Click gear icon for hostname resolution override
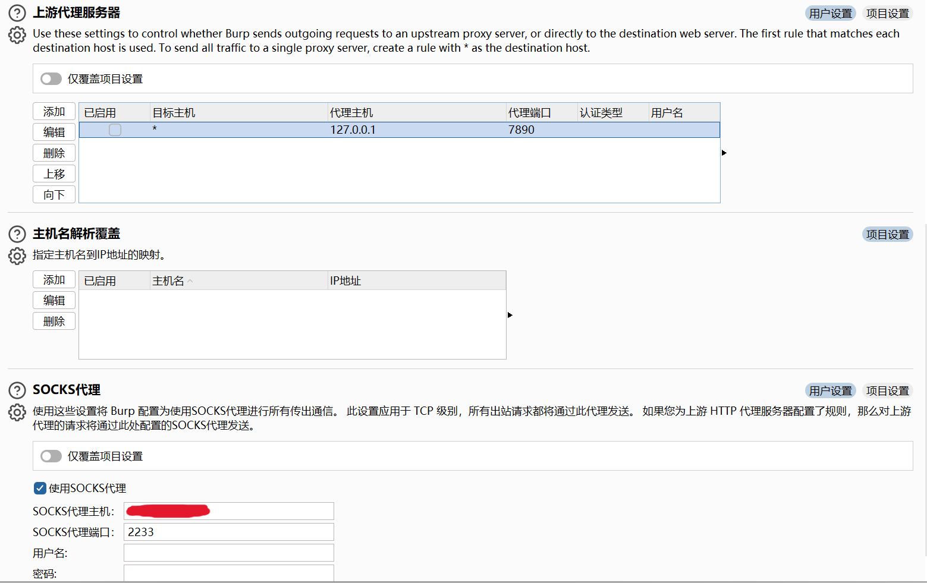Image resolution: width=927 pixels, height=583 pixels. click(x=17, y=256)
